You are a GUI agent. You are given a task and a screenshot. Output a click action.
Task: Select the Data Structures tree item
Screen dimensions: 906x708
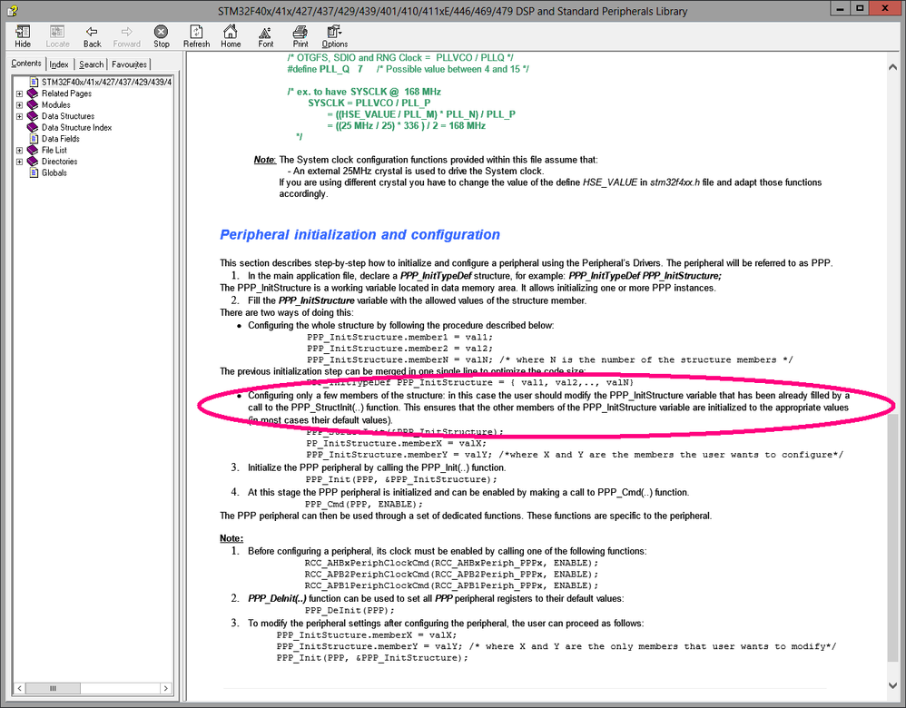point(67,116)
